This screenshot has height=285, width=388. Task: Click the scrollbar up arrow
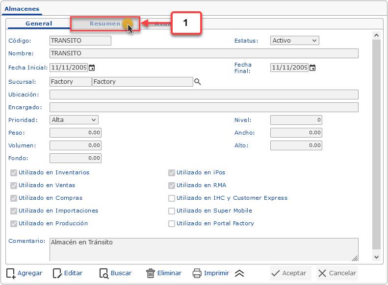[376, 35]
